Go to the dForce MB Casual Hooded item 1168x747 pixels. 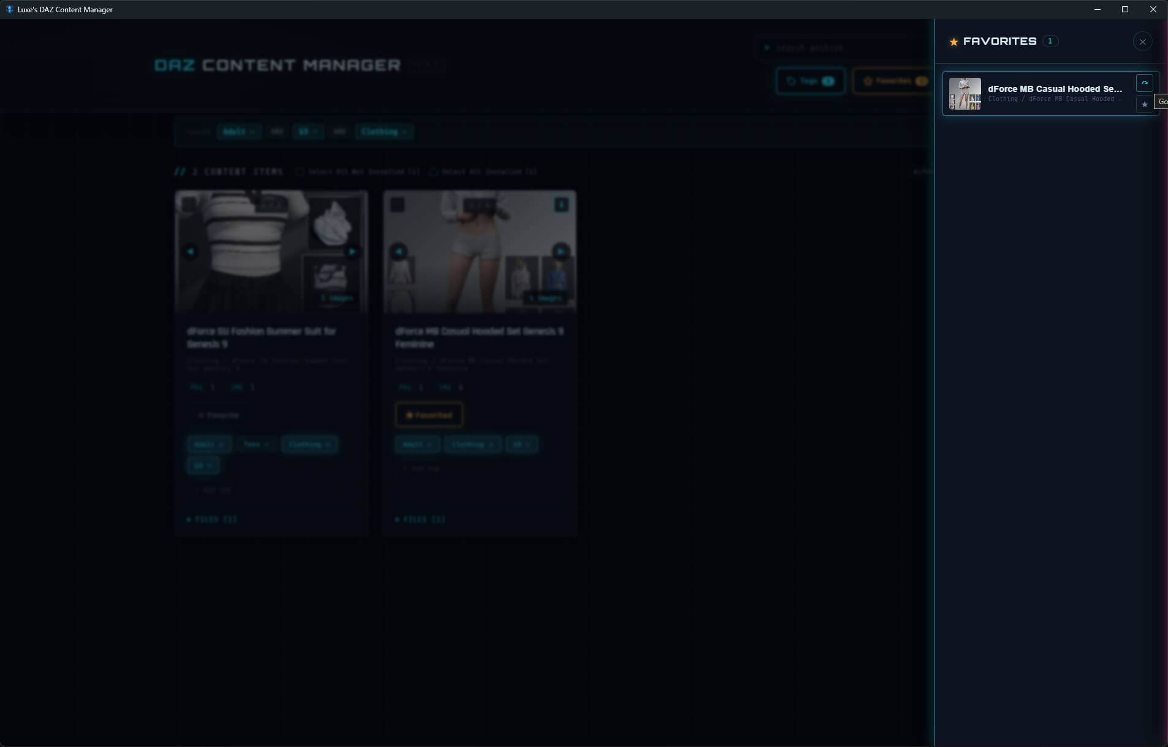[x=1144, y=83]
